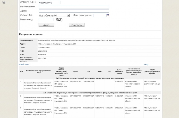Image resolution: width=179 pixels, height=118 pixels.
Task: Click the Дата внесения записи column header
Action: (119, 72)
